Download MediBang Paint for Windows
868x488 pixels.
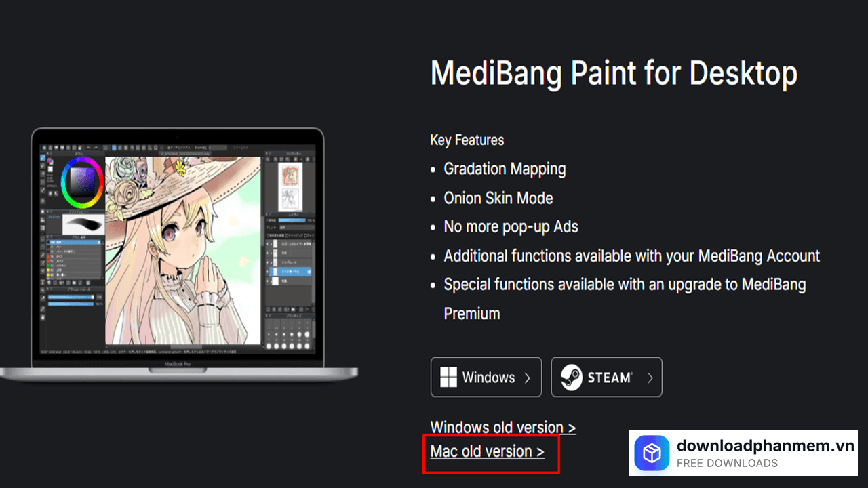tap(486, 377)
